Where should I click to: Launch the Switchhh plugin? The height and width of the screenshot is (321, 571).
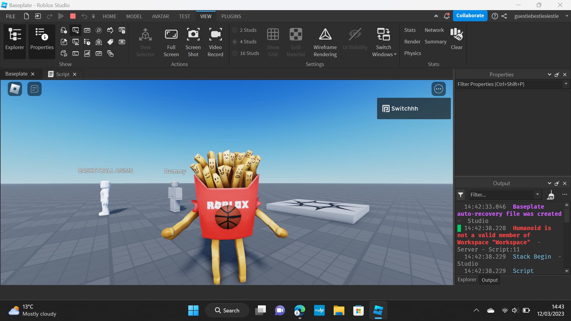click(x=413, y=108)
